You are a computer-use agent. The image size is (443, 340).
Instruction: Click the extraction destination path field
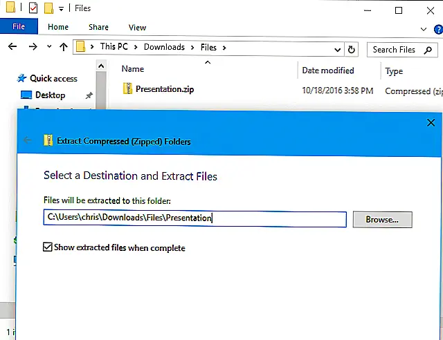click(195, 218)
